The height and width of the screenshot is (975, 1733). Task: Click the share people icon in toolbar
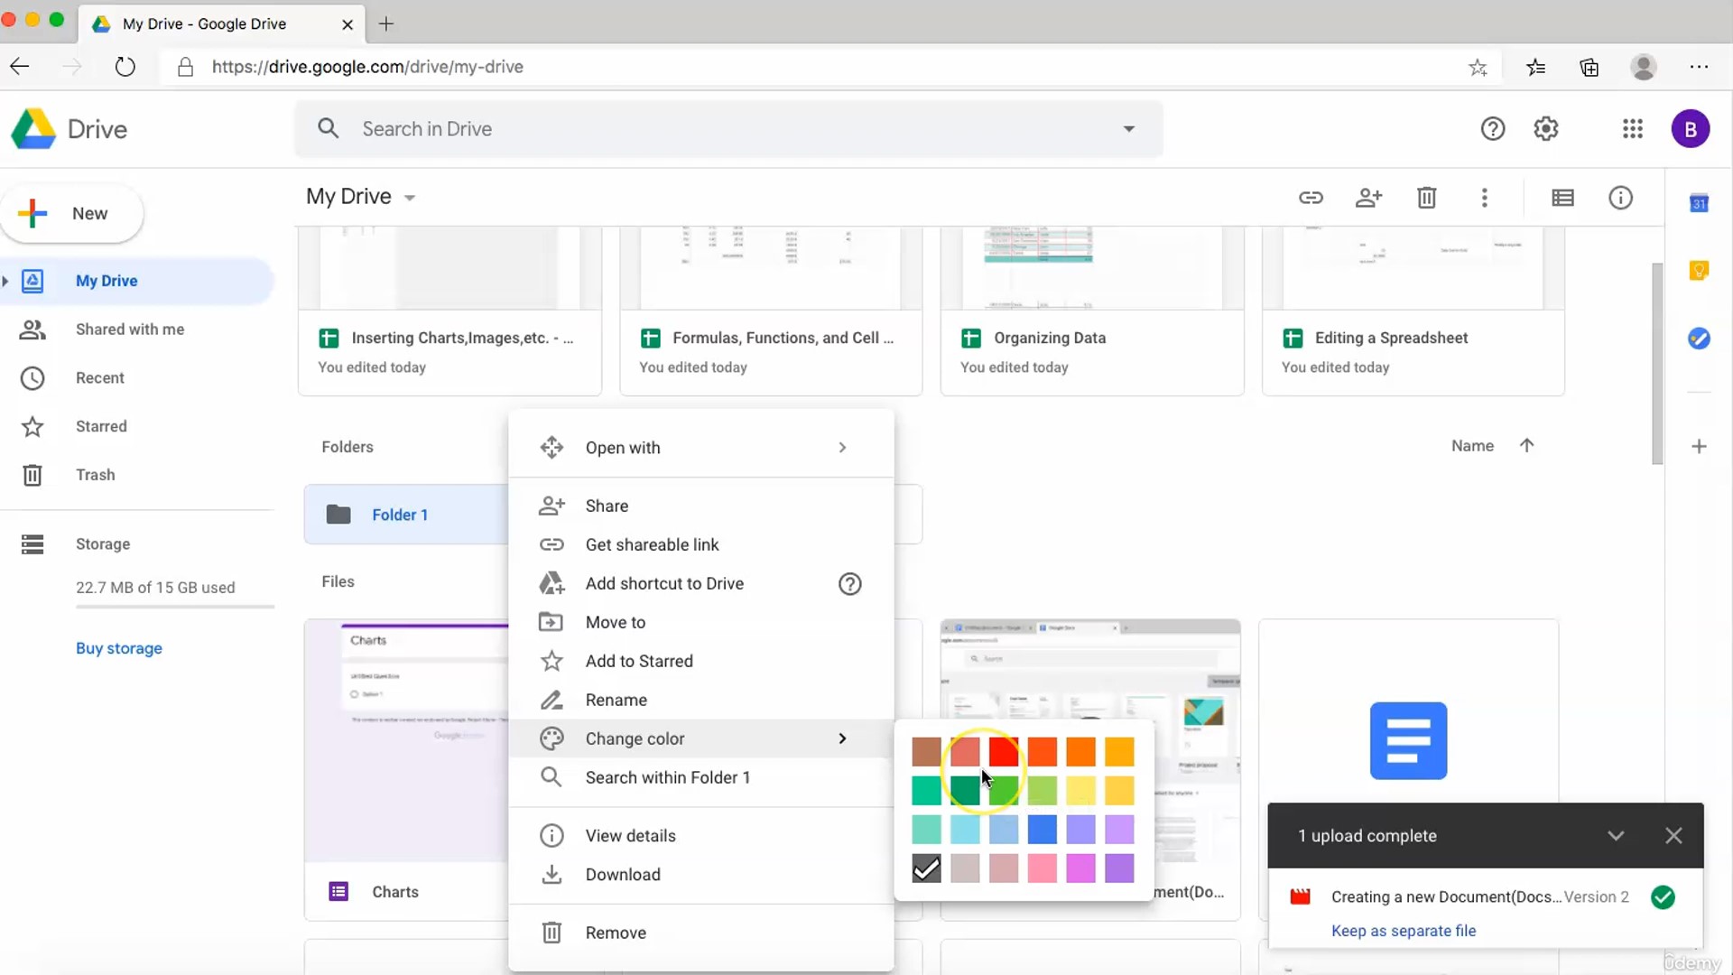[x=1368, y=198]
